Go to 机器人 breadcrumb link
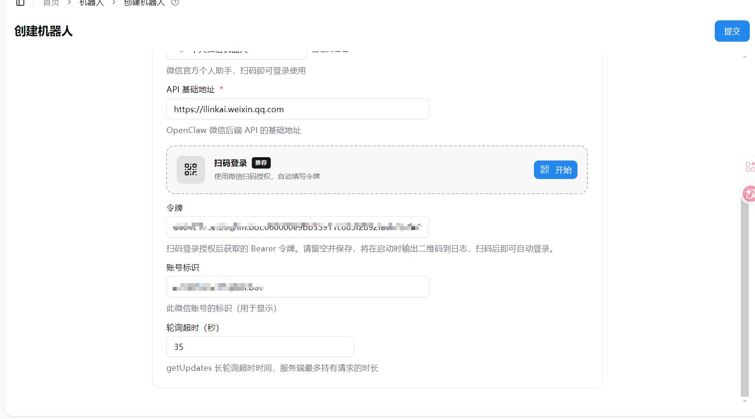The image size is (755, 419). pyautogui.click(x=91, y=3)
